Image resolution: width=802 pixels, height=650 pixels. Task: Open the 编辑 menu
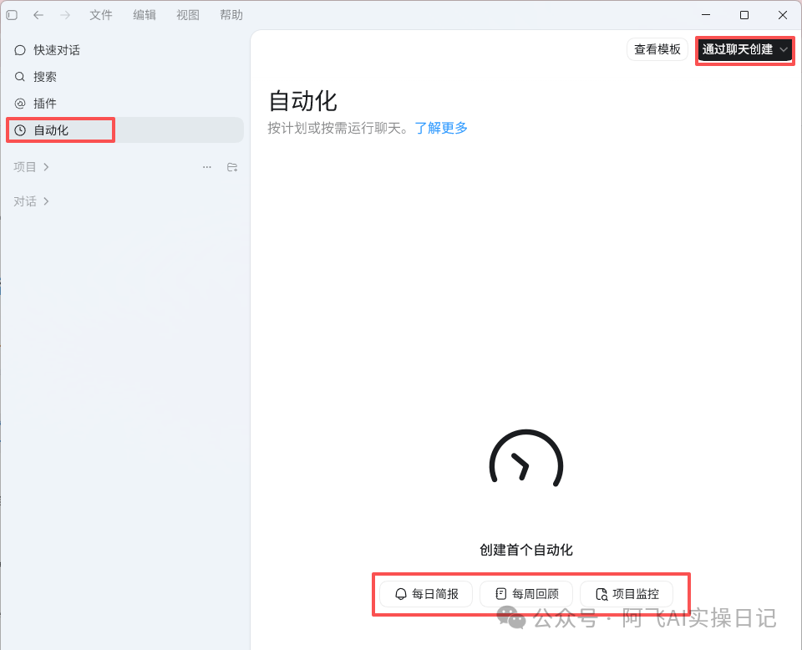pos(145,15)
